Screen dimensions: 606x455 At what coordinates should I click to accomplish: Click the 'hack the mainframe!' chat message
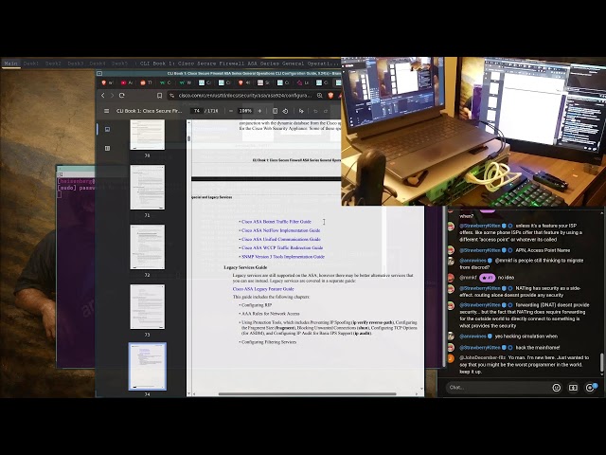tap(538, 348)
